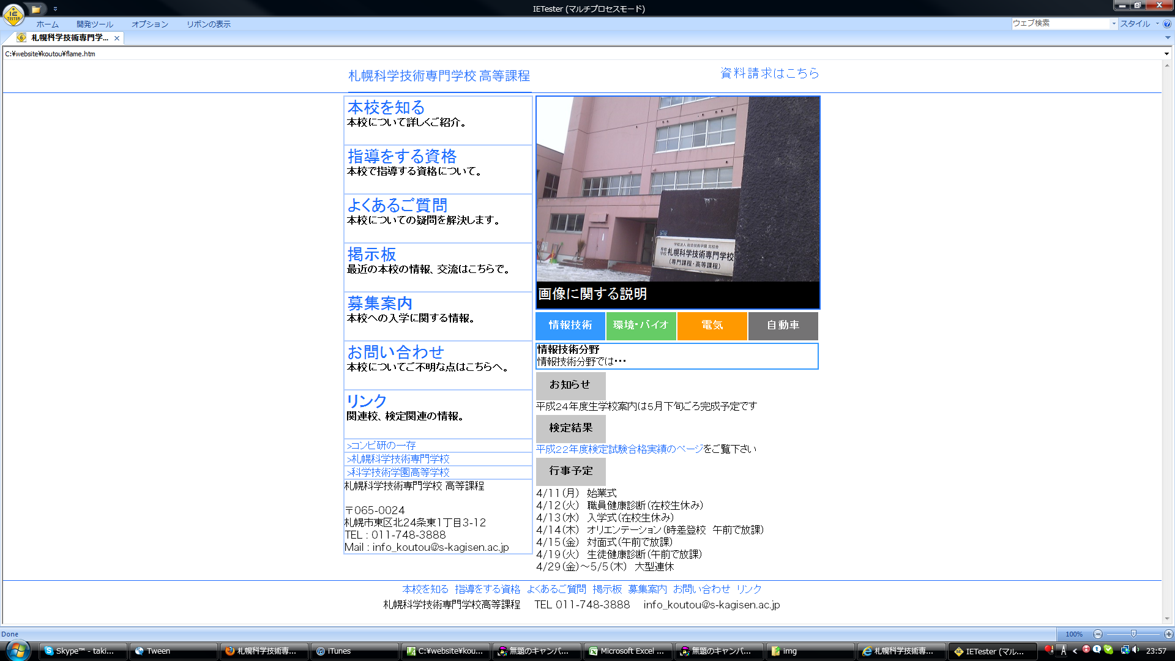This screenshot has width=1175, height=661.
Task: Open footer link リンク
Action: [749, 589]
